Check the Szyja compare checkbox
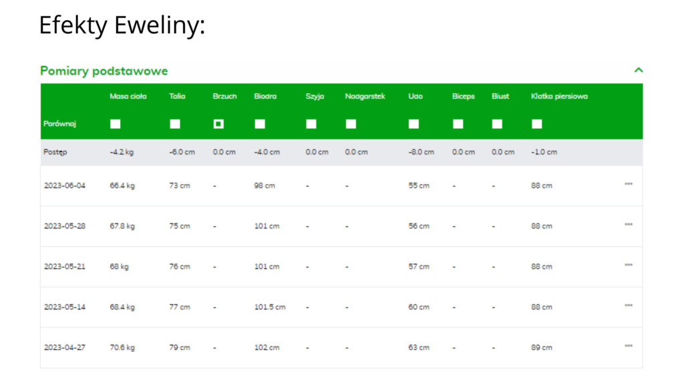The width and height of the screenshot is (684, 384). [311, 124]
